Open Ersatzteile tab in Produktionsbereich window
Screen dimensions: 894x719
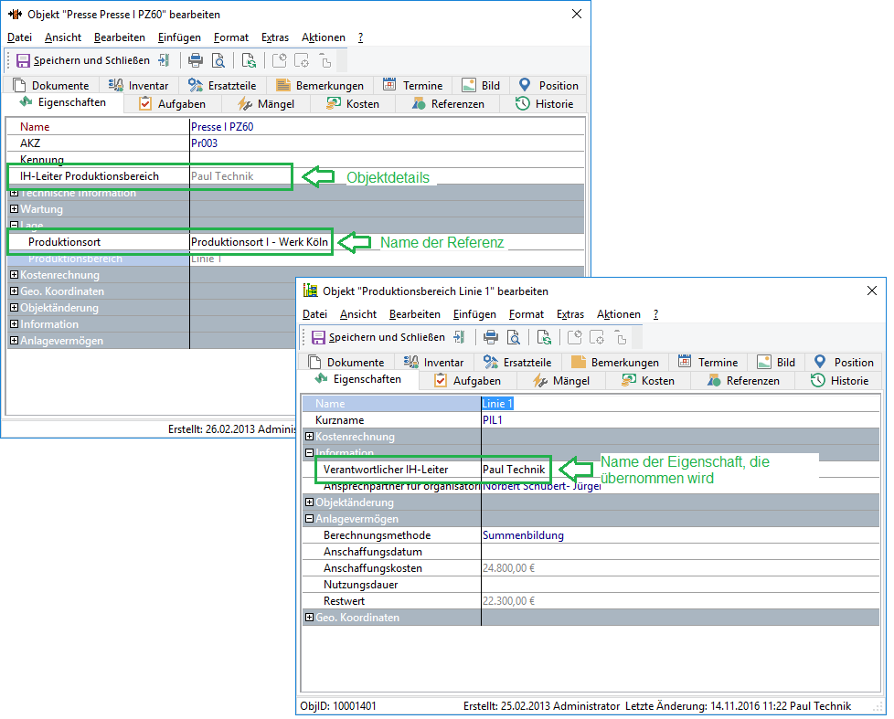(x=517, y=363)
